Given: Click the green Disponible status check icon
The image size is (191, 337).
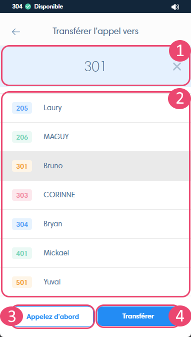Looking at the screenshot, I should pos(28,7).
